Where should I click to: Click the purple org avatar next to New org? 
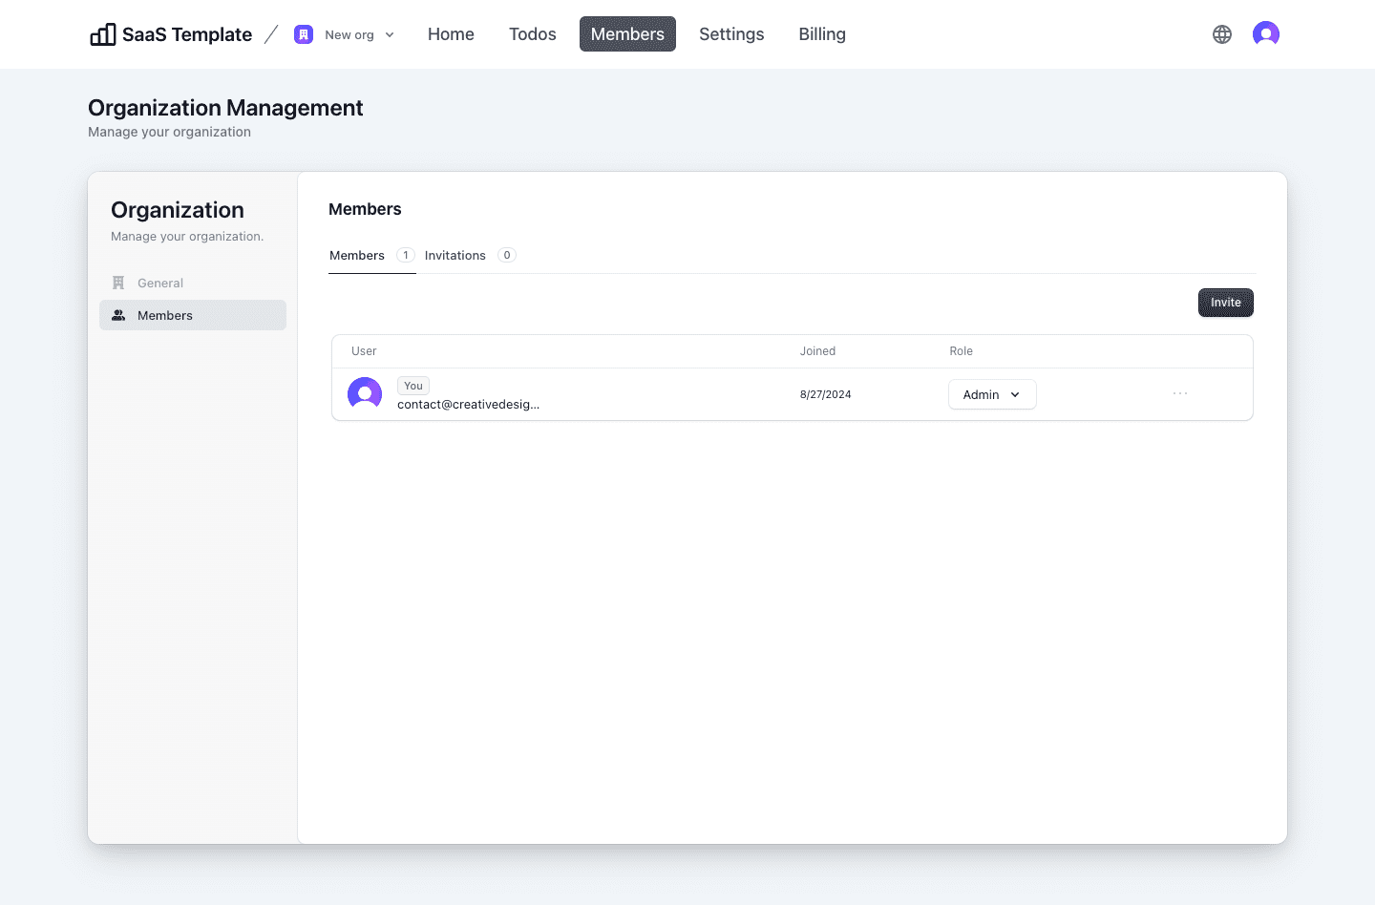(304, 33)
